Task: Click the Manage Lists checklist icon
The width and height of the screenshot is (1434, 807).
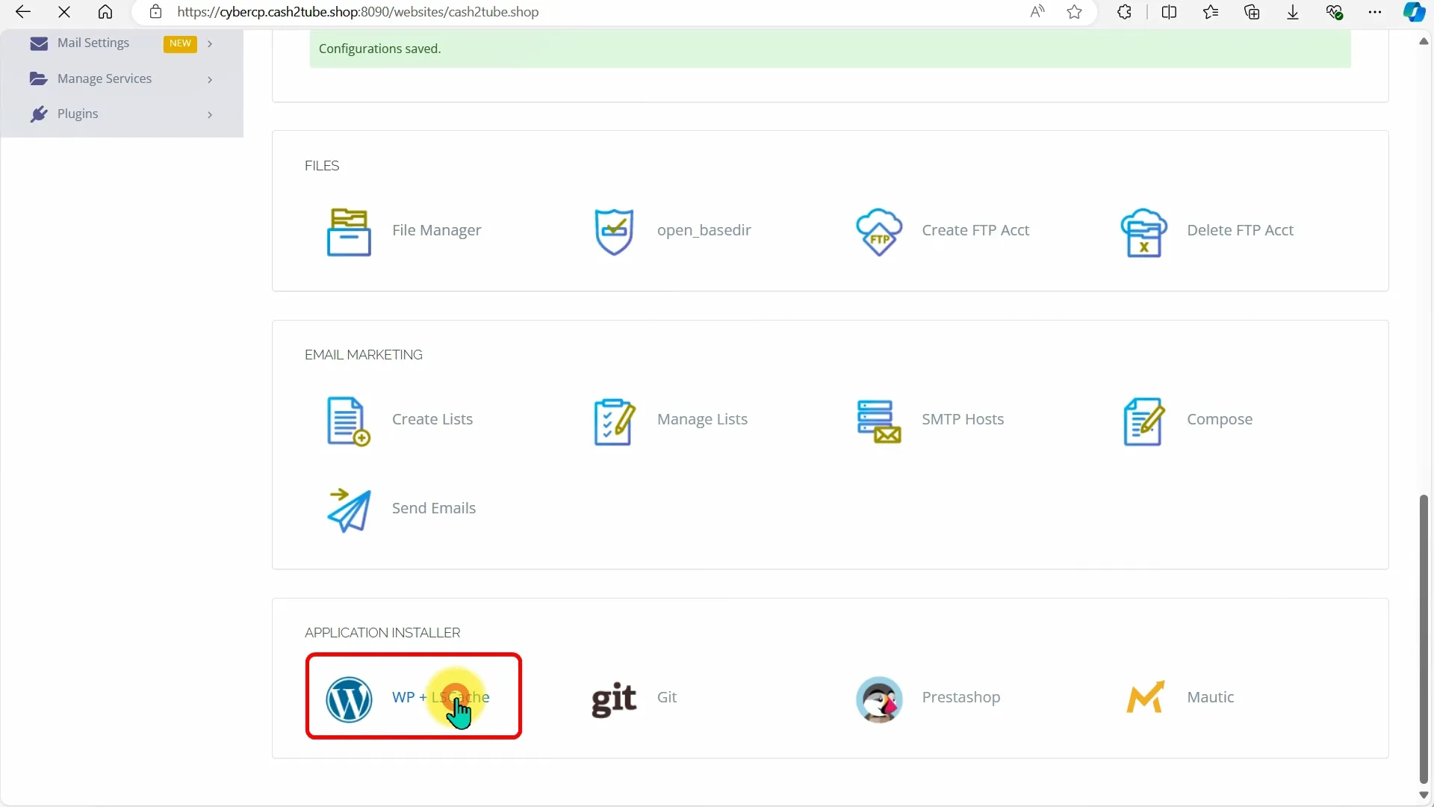Action: (614, 421)
